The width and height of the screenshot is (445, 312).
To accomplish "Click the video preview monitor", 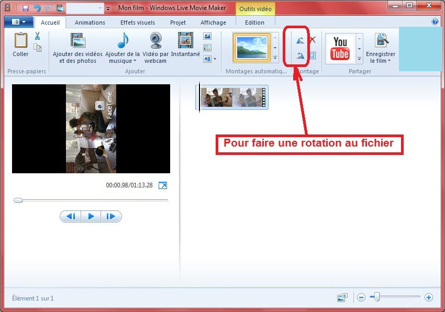I will pyautogui.click(x=91, y=129).
